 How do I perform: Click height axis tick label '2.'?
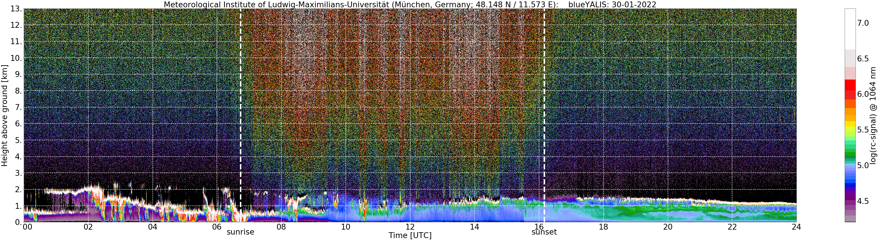point(18,189)
